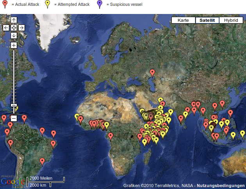This screenshot has height=189, width=246.
Task: Click the red marker near southern Brazil coast
Action: tap(42, 161)
